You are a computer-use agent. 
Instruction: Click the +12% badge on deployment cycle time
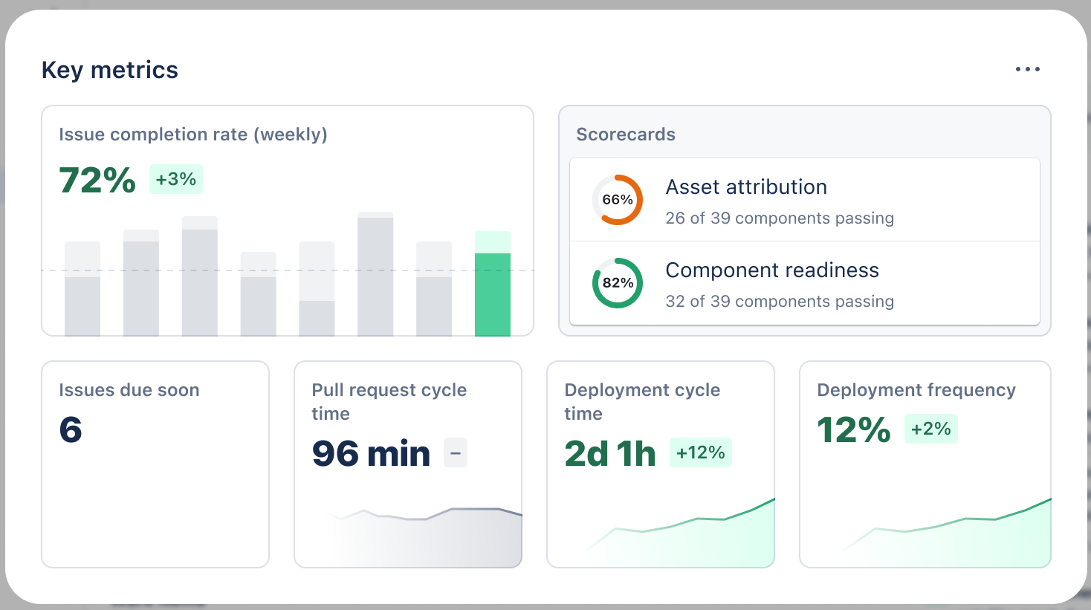[700, 452]
